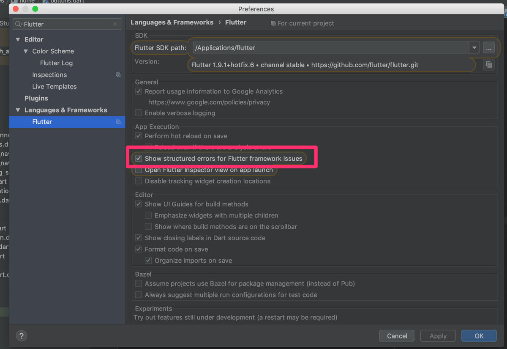Image resolution: width=507 pixels, height=349 pixels.
Task: Toggle Perform hot reload on save
Action: (139, 136)
